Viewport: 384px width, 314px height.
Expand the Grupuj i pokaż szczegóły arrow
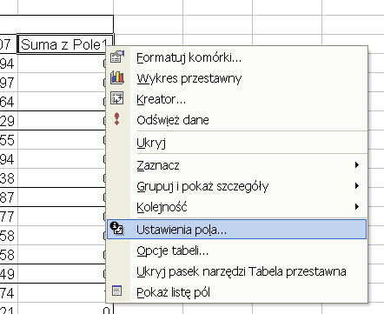357,186
